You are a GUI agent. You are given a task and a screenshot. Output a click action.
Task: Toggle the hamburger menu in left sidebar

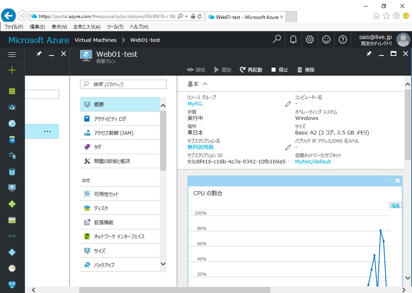[x=12, y=54]
